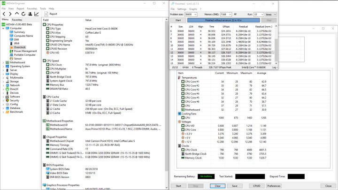Select run 12 row in LinX results
This screenshot has width=338, height=190.
pyautogui.click(x=222, y=53)
